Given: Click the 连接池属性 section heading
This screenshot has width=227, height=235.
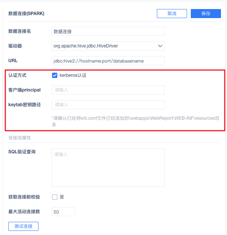Looking at the screenshot, I should (x=20, y=138).
